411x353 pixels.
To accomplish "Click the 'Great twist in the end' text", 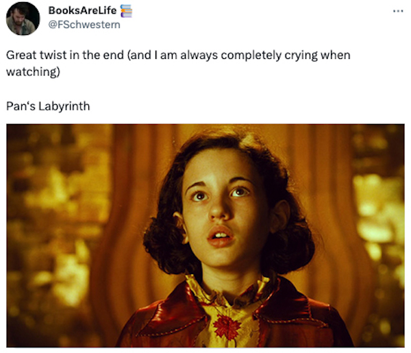I will [x=65, y=56].
